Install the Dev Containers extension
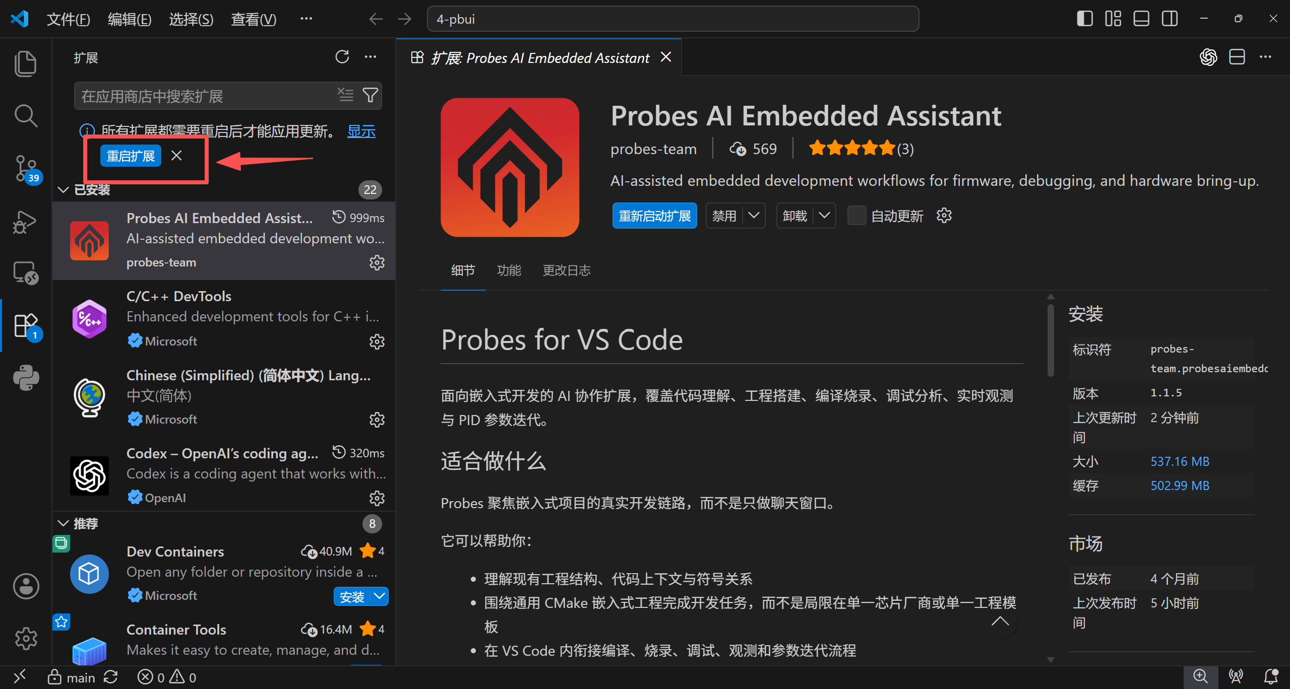The image size is (1290, 689). pos(352,597)
